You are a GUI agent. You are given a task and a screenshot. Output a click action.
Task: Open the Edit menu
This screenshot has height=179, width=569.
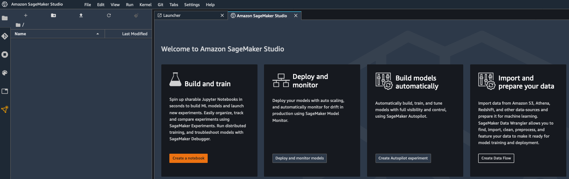pos(101,5)
